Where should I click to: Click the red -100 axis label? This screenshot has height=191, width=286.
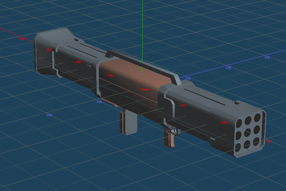(x=183, y=106)
